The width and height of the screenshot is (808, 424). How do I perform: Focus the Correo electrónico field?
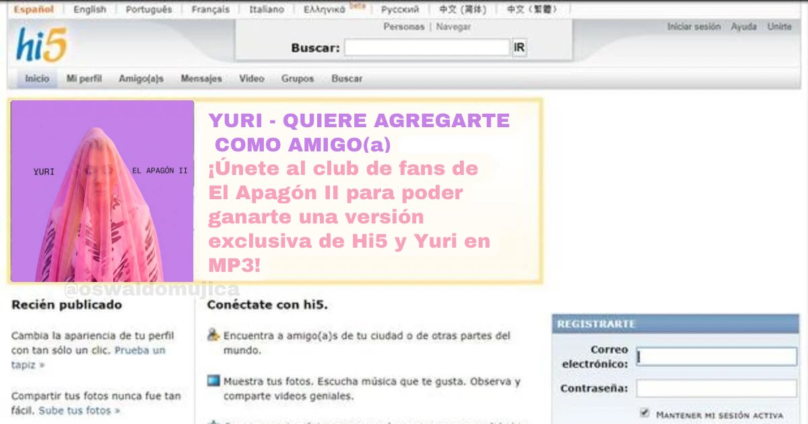[716, 357]
